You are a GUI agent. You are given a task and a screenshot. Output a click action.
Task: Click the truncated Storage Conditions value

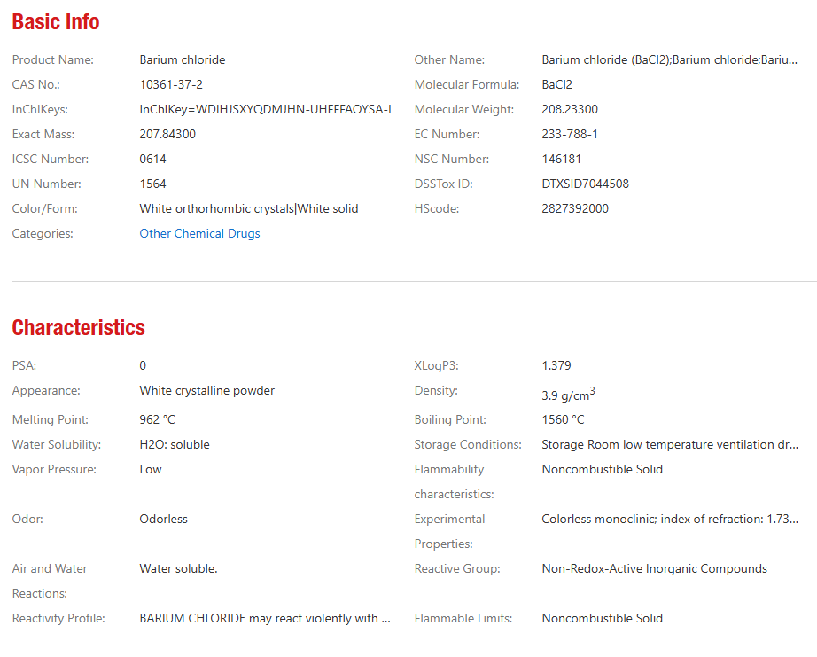(x=670, y=445)
